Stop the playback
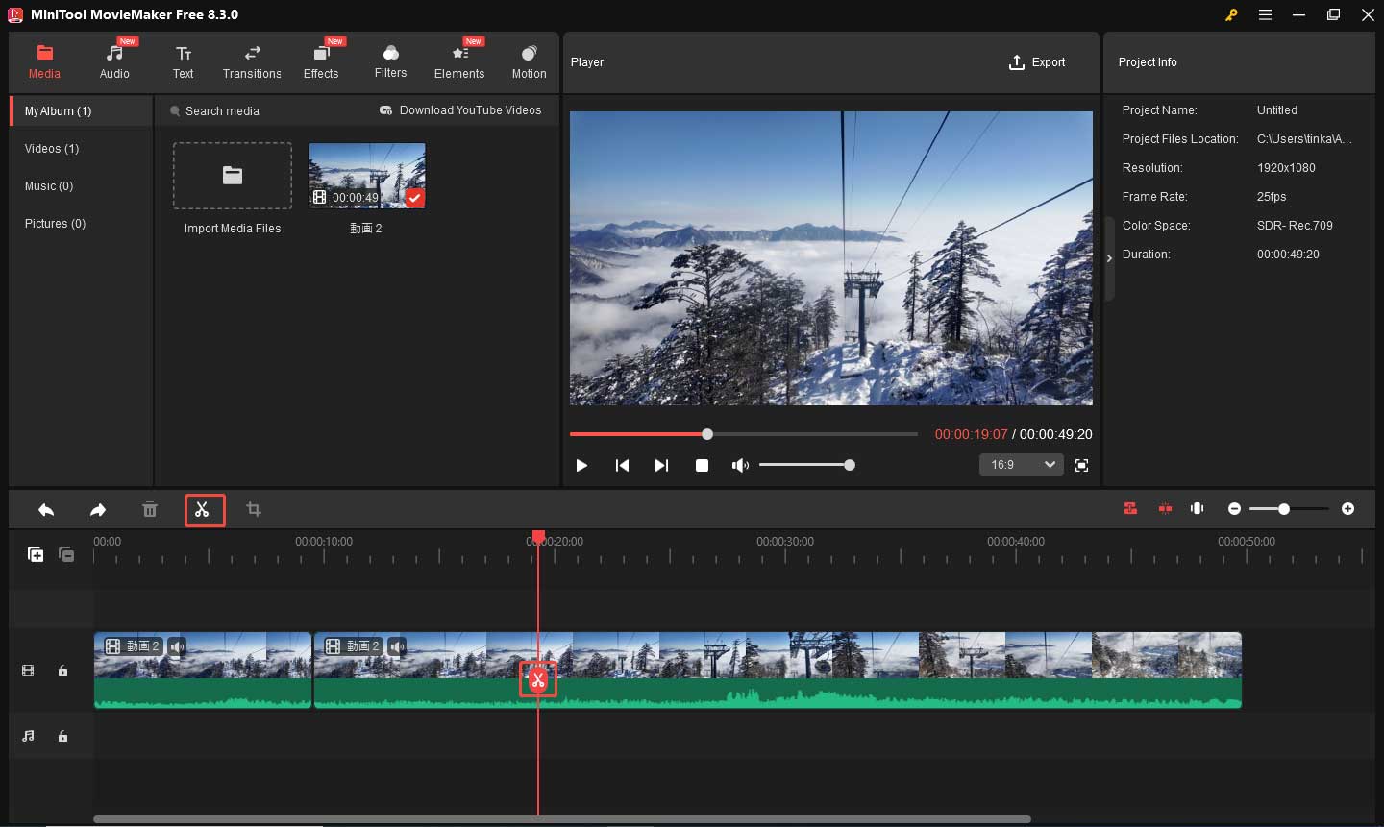This screenshot has height=827, width=1384. 702,465
